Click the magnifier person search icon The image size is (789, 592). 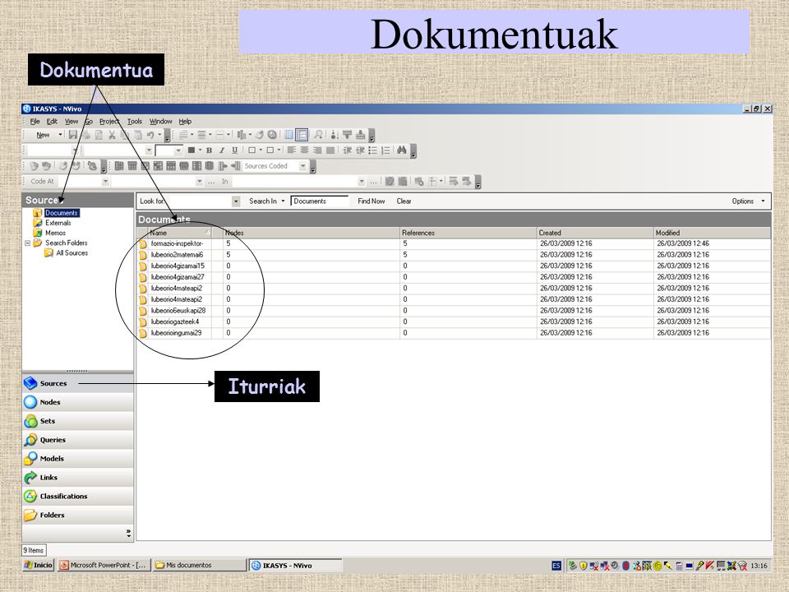click(x=318, y=135)
